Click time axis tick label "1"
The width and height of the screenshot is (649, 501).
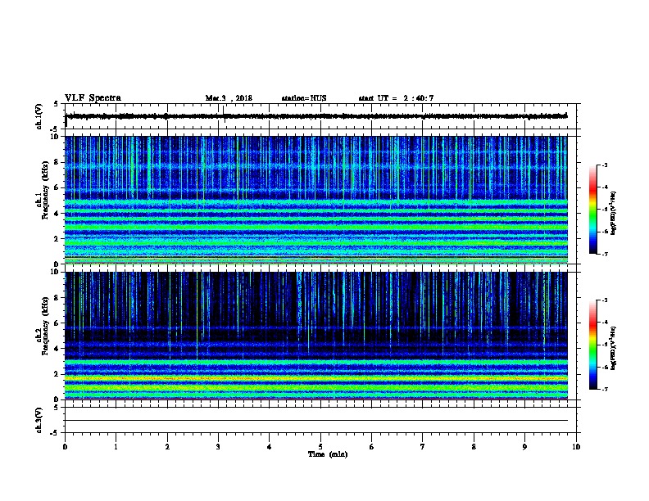pos(116,447)
